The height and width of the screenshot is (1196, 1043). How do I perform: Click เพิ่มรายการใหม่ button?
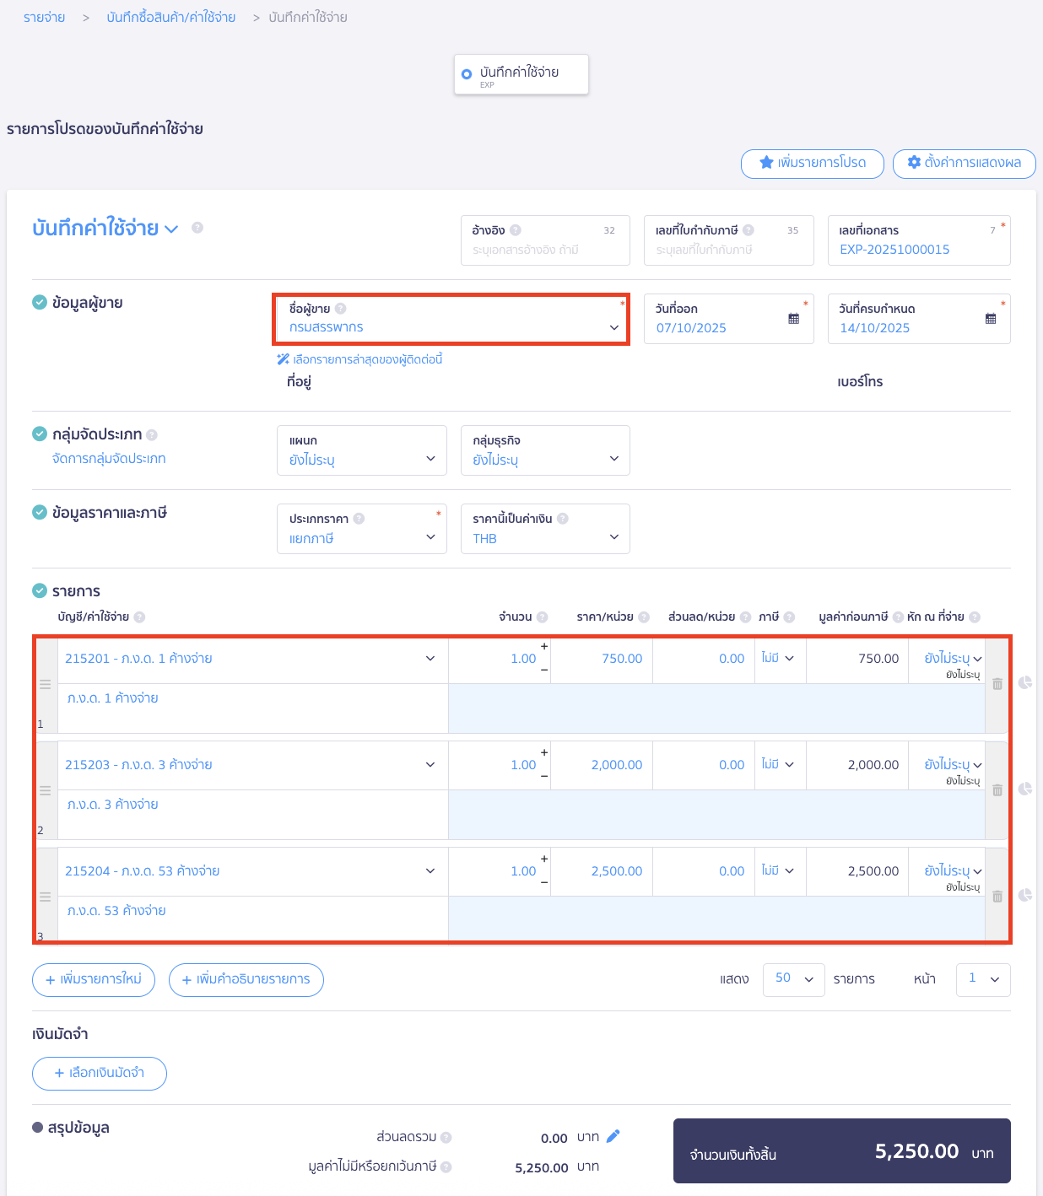[x=94, y=979]
